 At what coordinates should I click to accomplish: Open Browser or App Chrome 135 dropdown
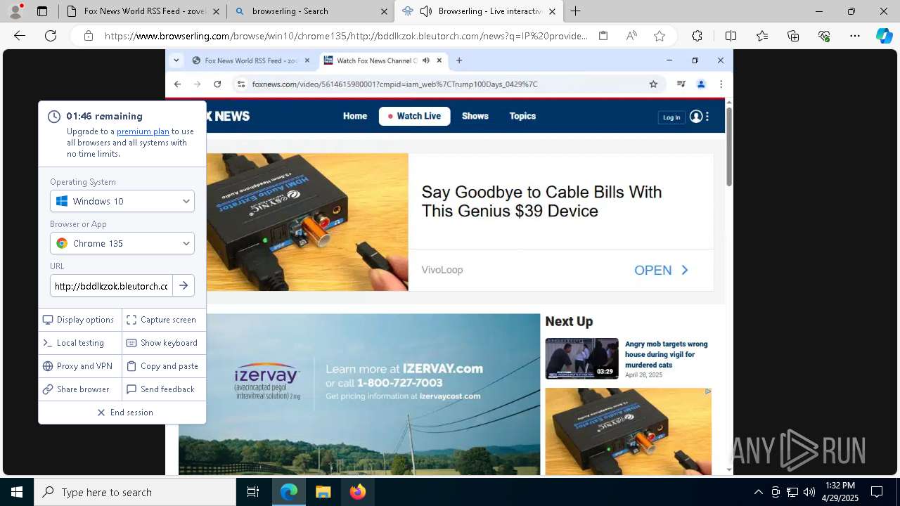(x=122, y=243)
